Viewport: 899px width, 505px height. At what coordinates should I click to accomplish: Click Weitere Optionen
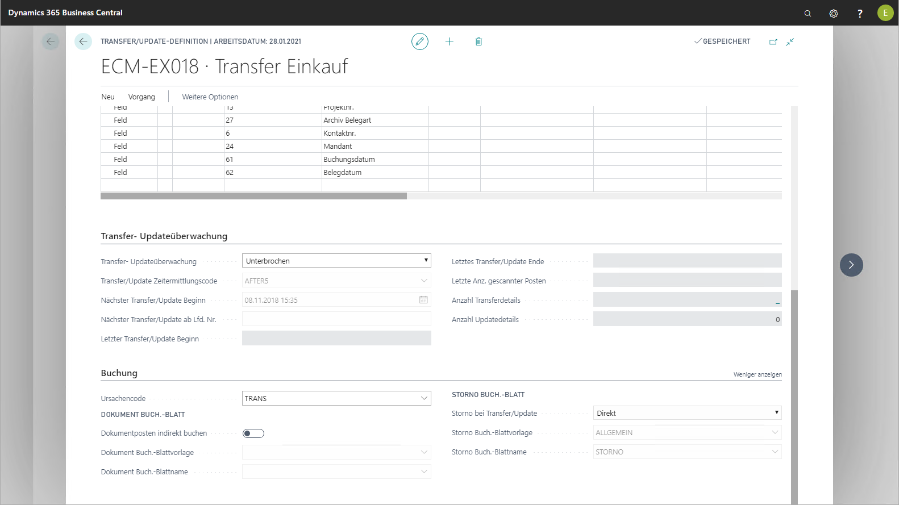click(210, 97)
